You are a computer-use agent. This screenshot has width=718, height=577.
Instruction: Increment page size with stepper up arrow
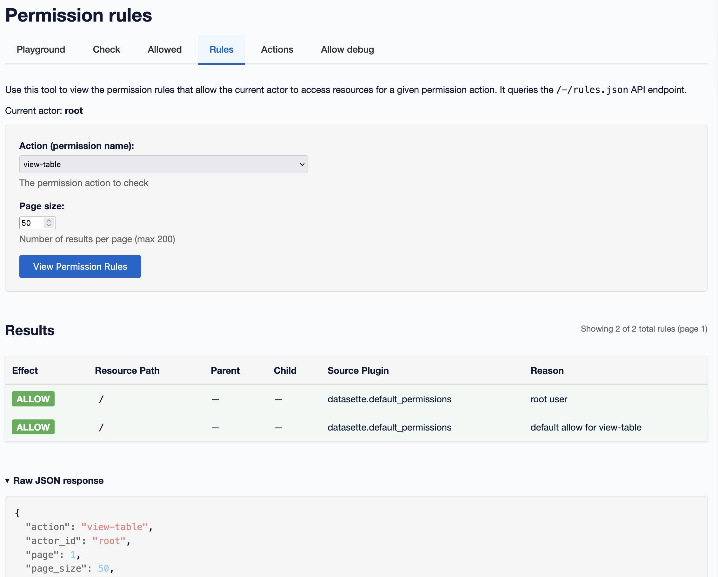(49, 220)
